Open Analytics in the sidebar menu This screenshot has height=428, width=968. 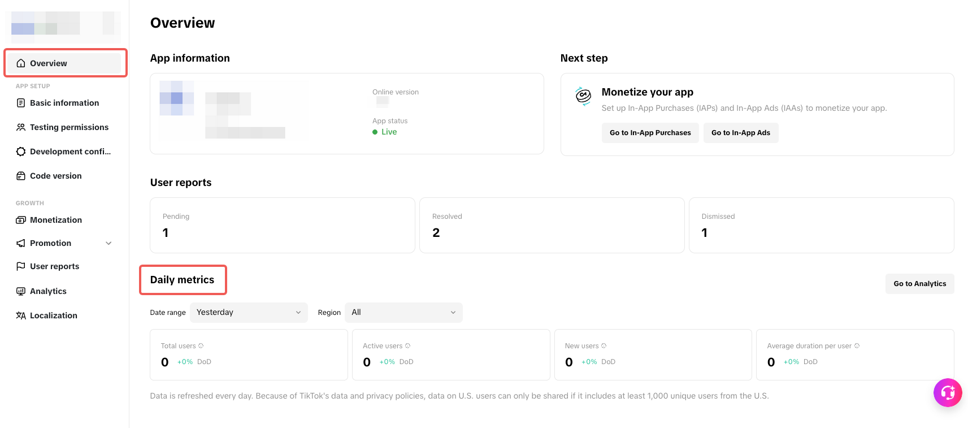coord(48,291)
